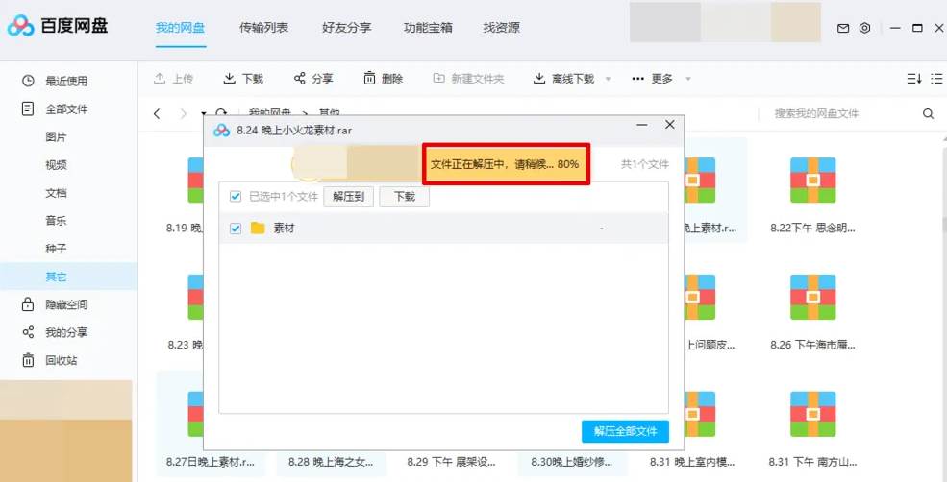947x482 pixels.
Task: Open the 我的网盘 tab
Action: [180, 28]
